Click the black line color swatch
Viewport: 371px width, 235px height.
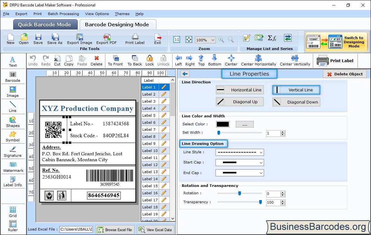point(223,124)
